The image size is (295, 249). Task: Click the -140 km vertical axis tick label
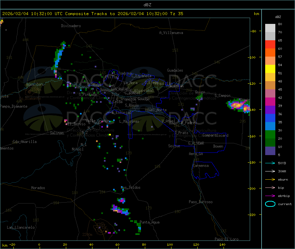(252, 110)
